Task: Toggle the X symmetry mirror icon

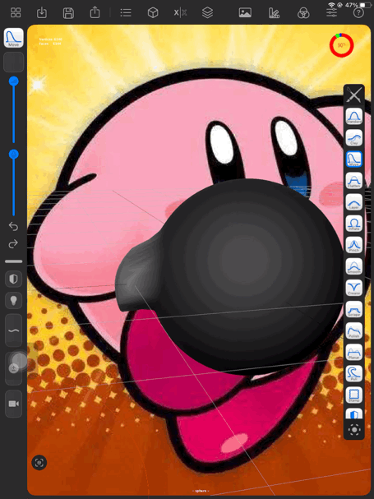Action: pyautogui.click(x=180, y=12)
